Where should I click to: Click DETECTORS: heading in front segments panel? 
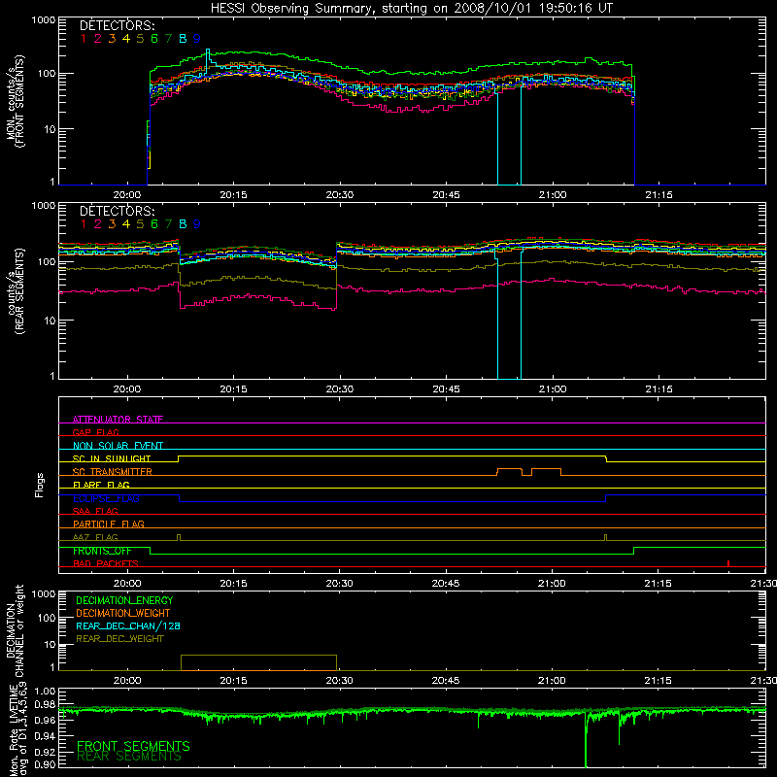click(118, 25)
